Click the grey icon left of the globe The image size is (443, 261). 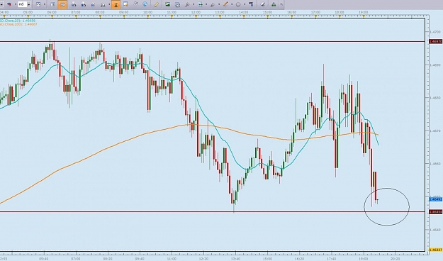(x=135, y=4)
